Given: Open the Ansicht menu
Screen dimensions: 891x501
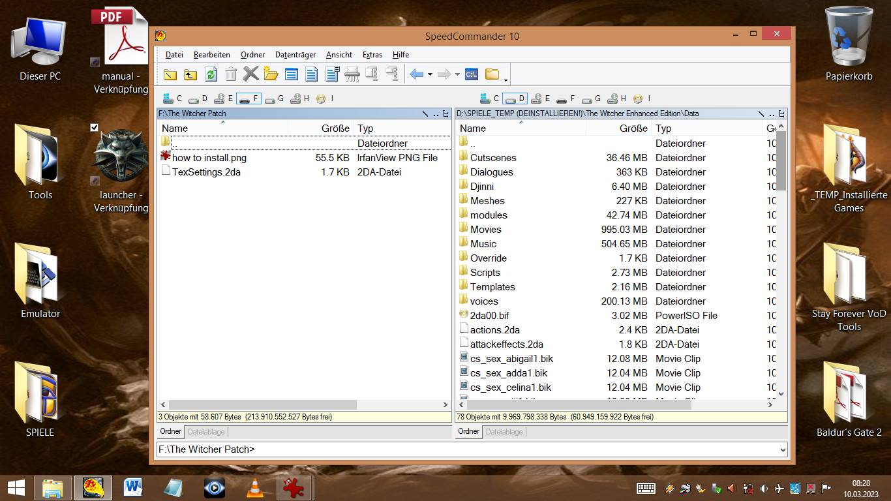Looking at the screenshot, I should [339, 55].
